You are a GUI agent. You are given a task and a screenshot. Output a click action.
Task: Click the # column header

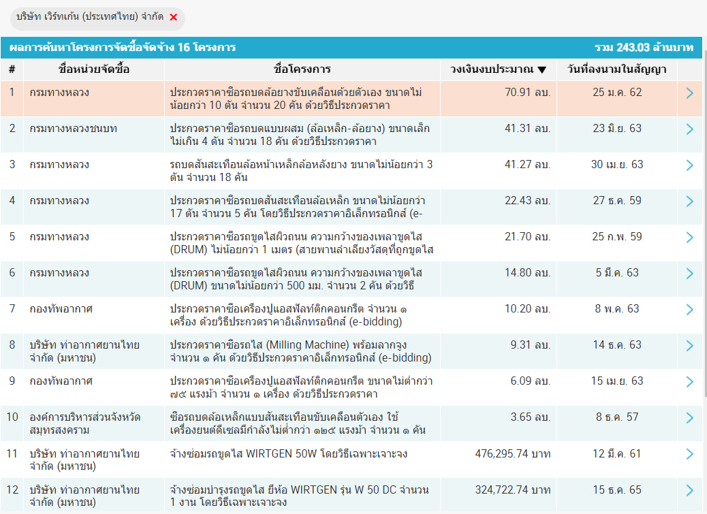click(x=12, y=69)
